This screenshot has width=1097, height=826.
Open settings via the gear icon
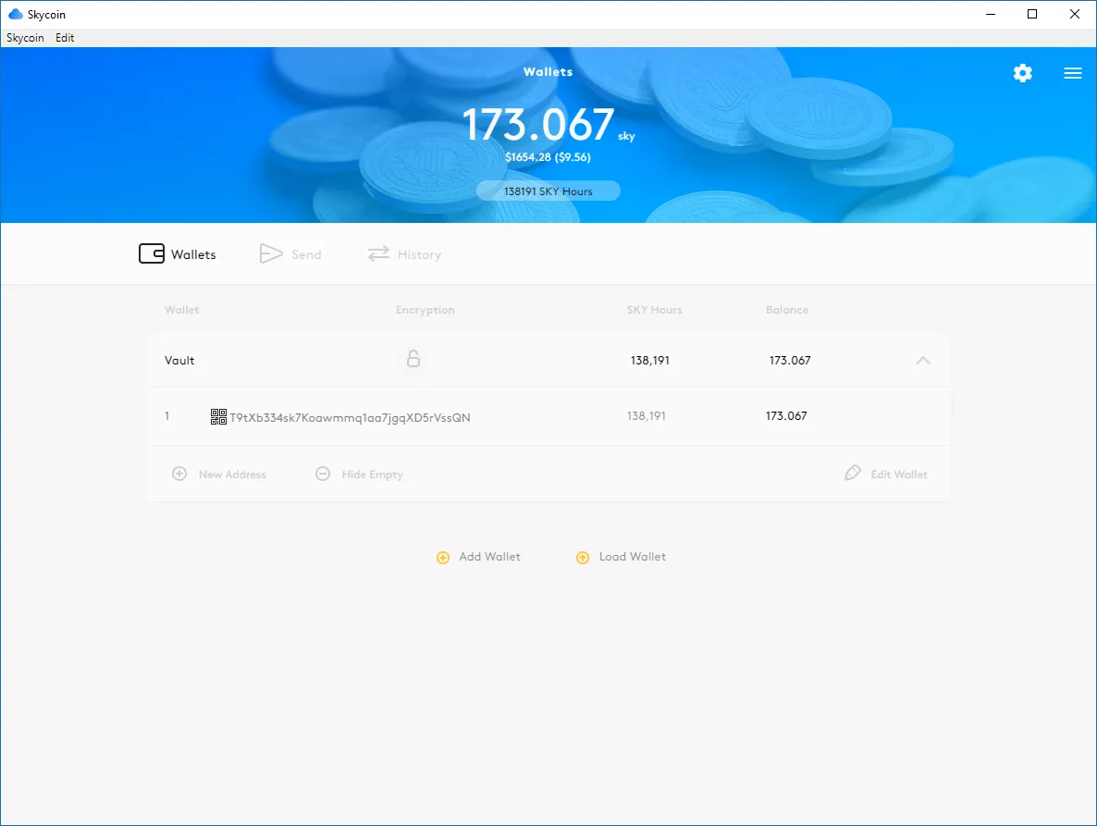(x=1022, y=73)
